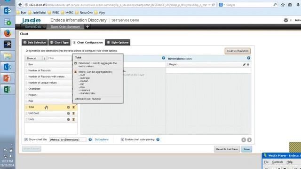
Task: Go to previous step with left arrow
Action: (x=244, y=140)
